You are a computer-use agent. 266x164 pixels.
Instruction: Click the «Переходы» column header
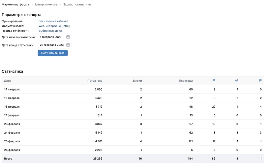coord(186,81)
